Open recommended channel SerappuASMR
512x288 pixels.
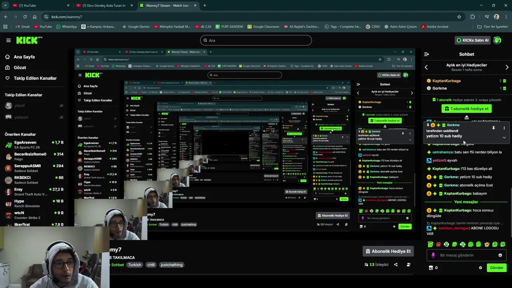34,168
